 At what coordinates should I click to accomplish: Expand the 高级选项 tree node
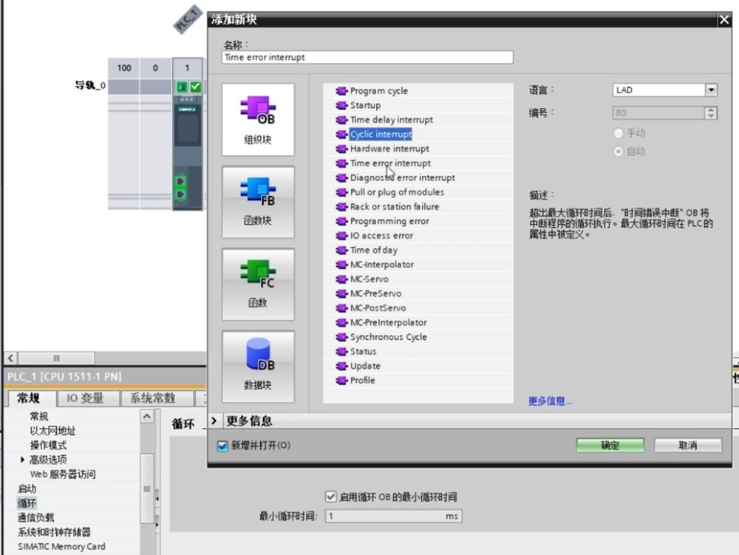(23, 460)
